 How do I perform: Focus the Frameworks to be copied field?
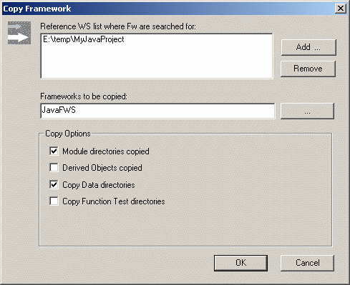[x=157, y=111]
